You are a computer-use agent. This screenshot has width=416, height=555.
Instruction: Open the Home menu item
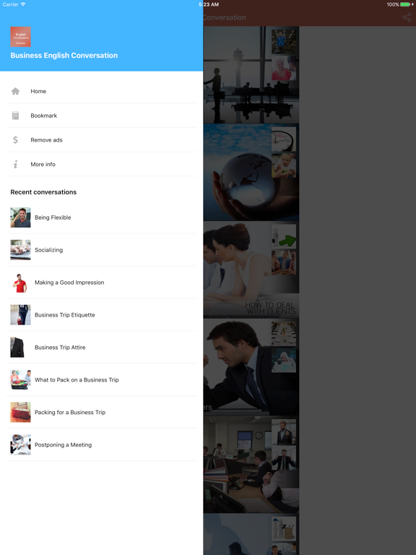coord(102,91)
